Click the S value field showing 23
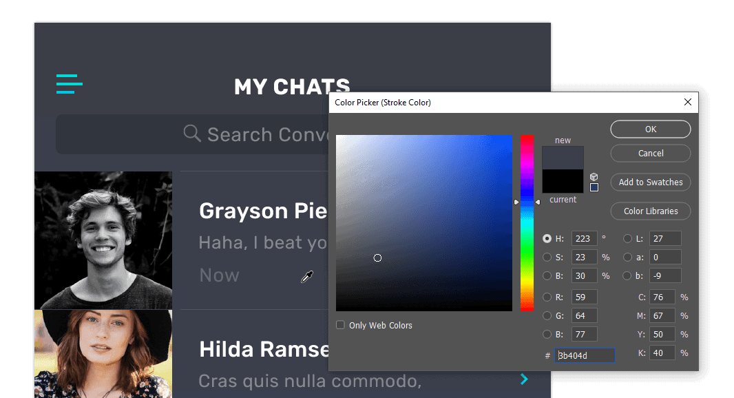The image size is (734, 398). (x=584, y=257)
